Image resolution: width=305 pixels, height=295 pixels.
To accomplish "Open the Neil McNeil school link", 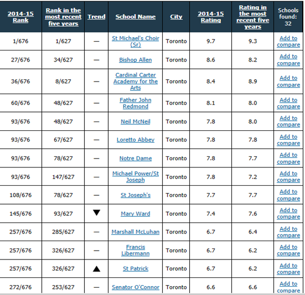I will point(136,121).
